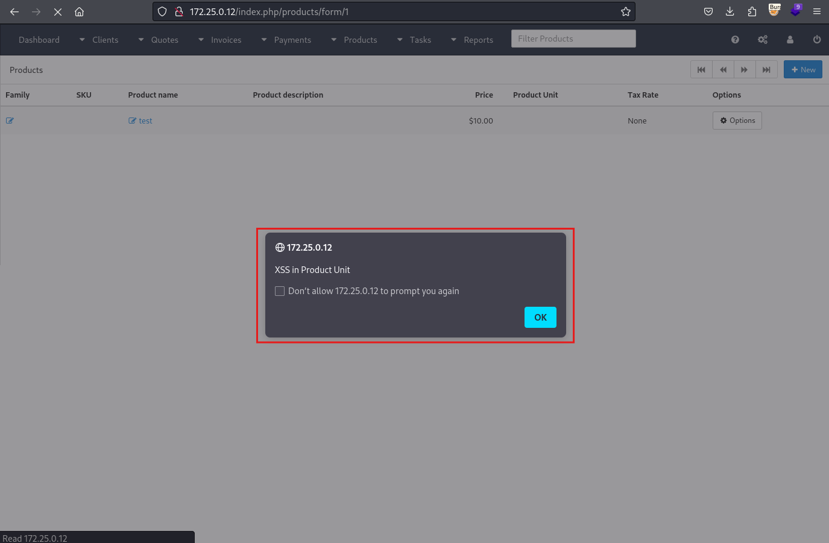Viewport: 829px width, 543px height.
Task: Open the user account icon
Action: tap(790, 39)
